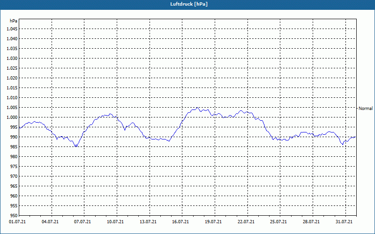
Task: Click the 975 y-axis value
Action: point(14,167)
